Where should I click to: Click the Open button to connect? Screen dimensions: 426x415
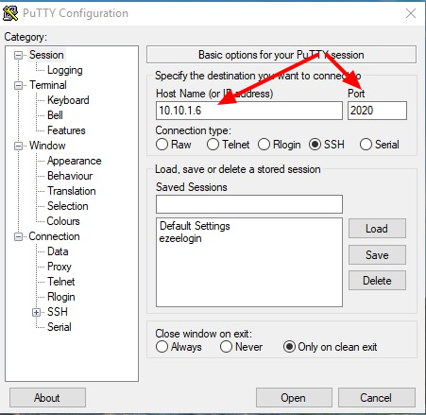(x=294, y=398)
